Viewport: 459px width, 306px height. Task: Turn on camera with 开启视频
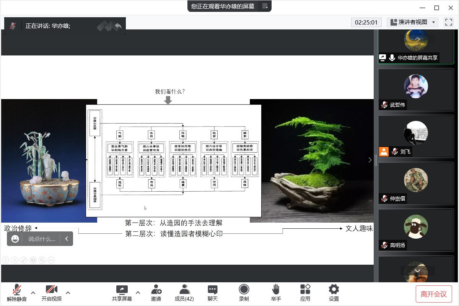(x=51, y=293)
